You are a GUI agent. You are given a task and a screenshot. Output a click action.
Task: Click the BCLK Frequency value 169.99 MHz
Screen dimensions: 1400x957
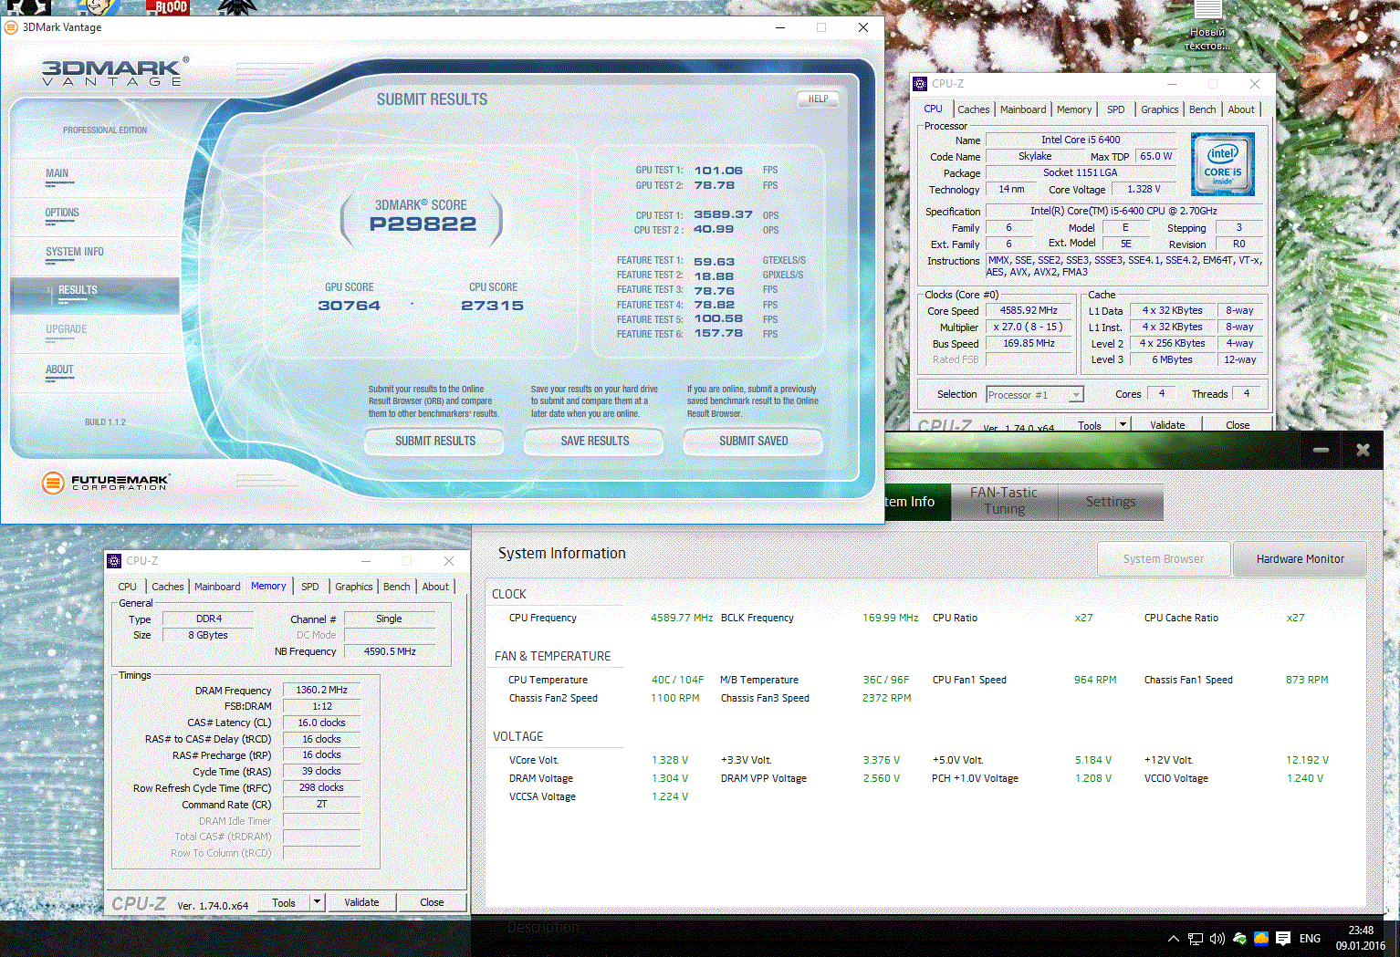pos(891,618)
